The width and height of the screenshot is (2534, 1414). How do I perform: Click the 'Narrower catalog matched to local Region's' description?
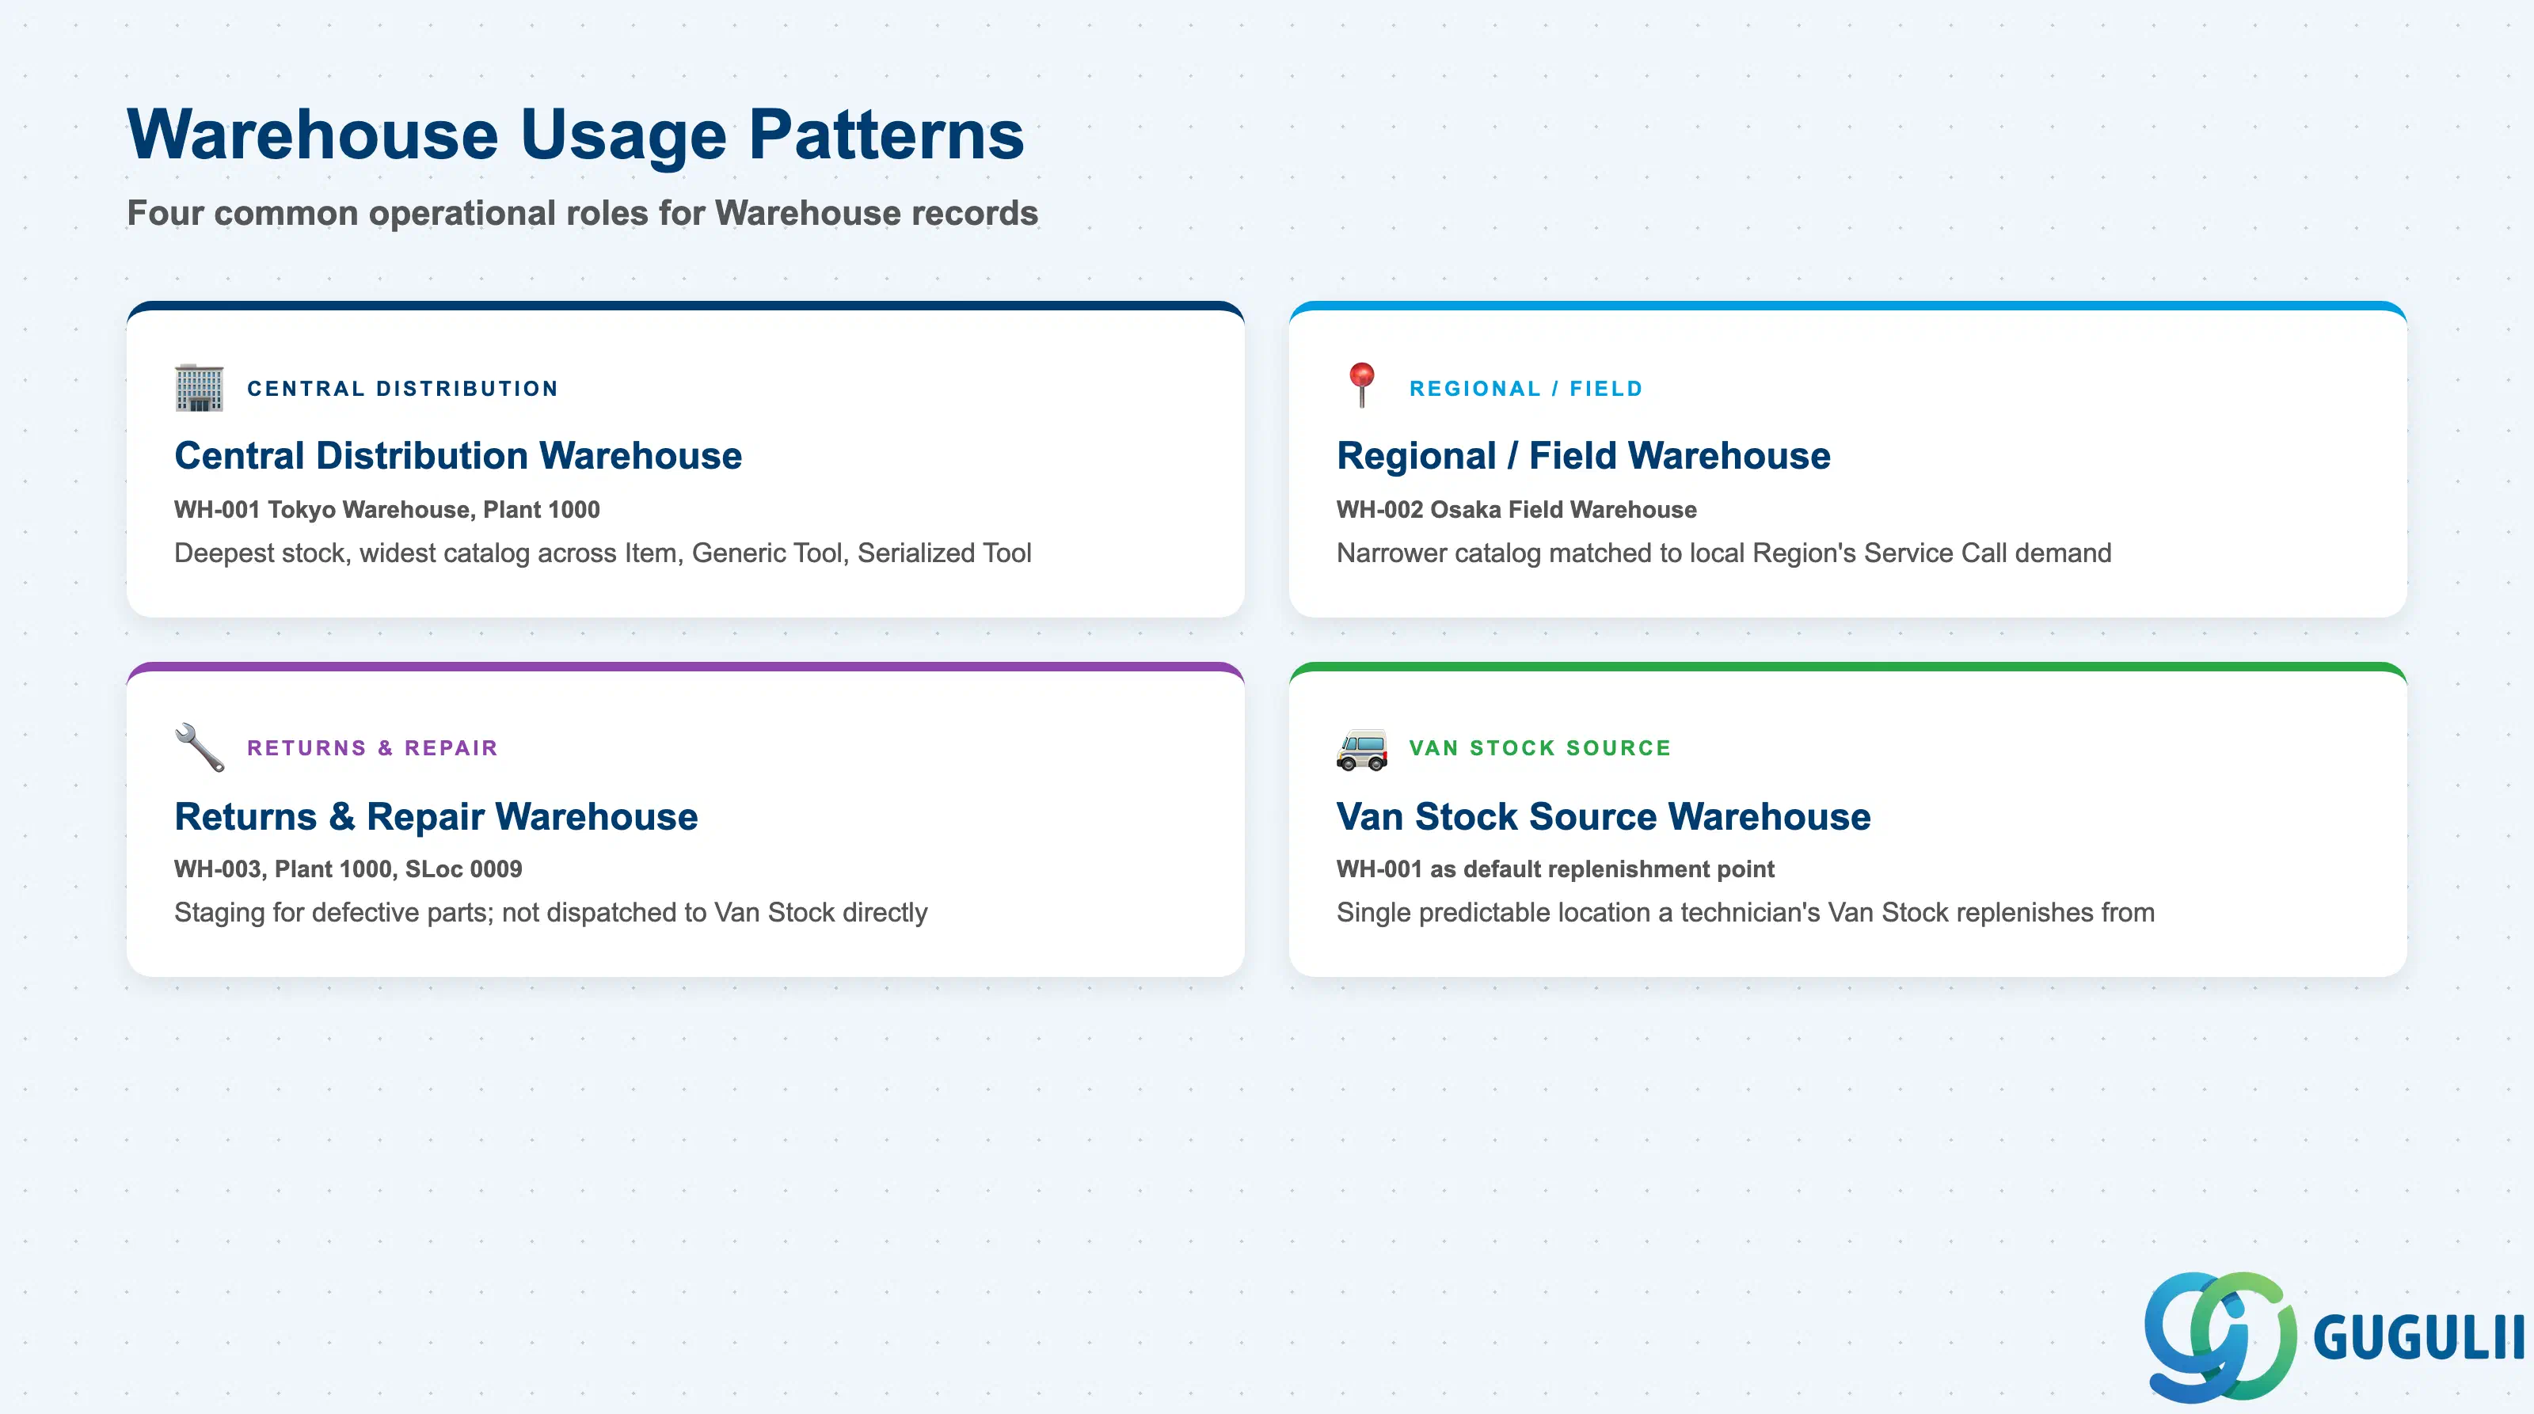coord(1723,553)
